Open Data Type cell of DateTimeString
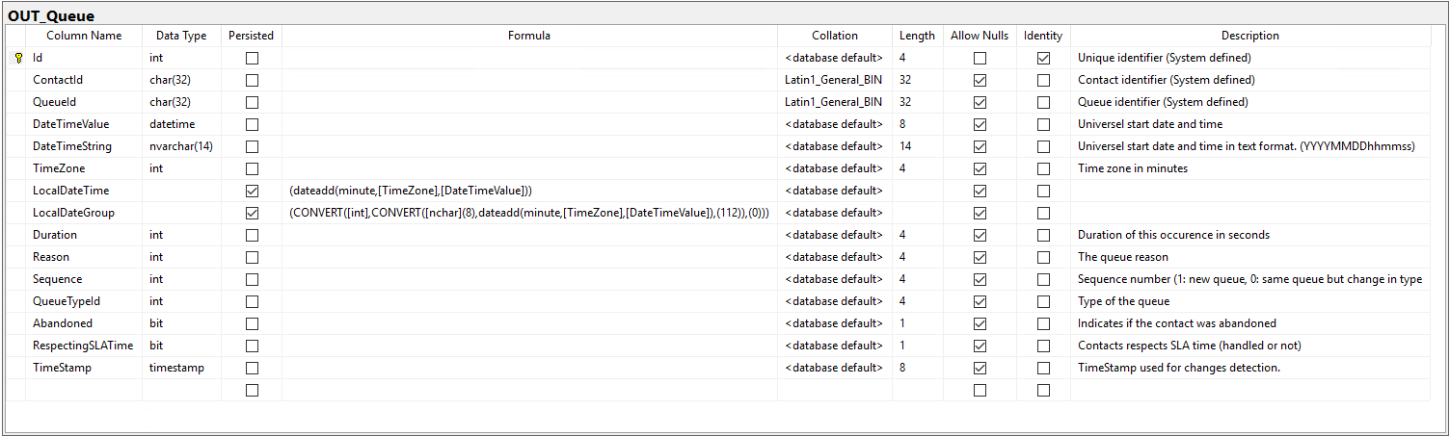Screen dimensions: 1450x436 (181, 146)
